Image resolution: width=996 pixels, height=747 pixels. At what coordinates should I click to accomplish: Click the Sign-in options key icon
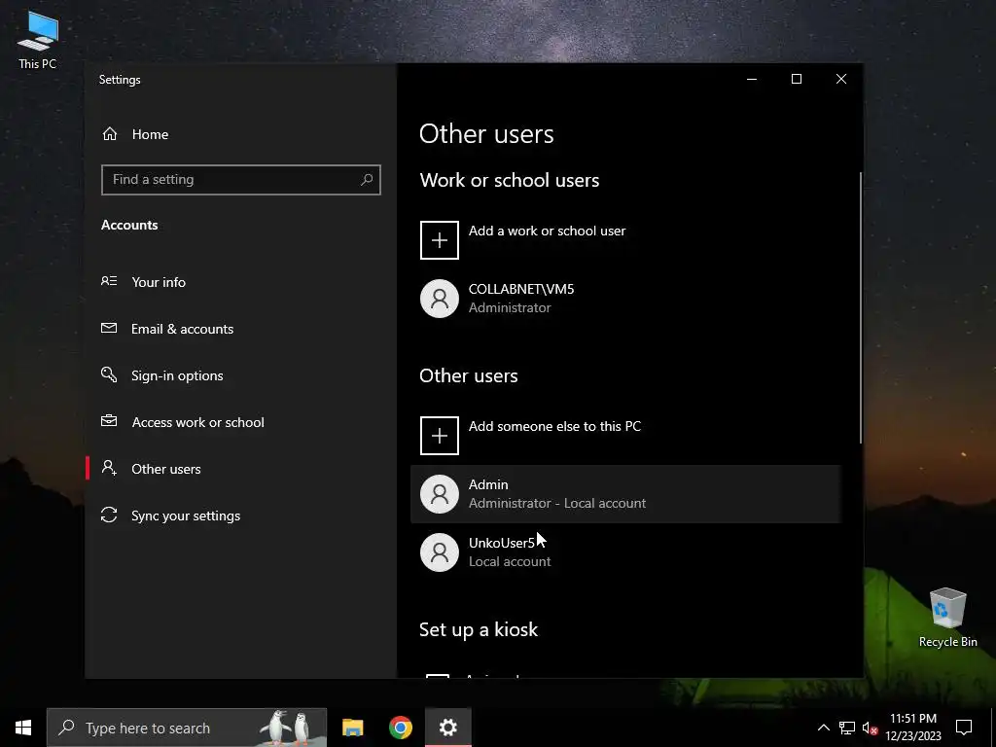[x=109, y=374]
